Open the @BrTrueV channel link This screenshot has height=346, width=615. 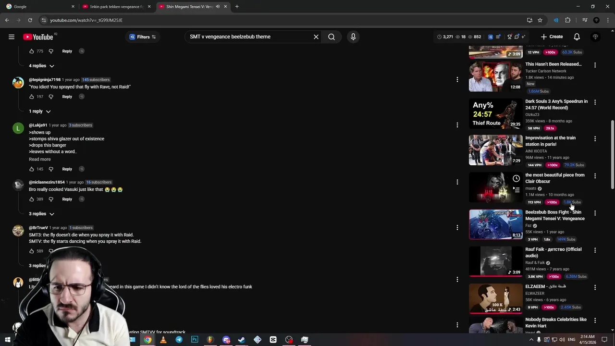tap(38, 228)
